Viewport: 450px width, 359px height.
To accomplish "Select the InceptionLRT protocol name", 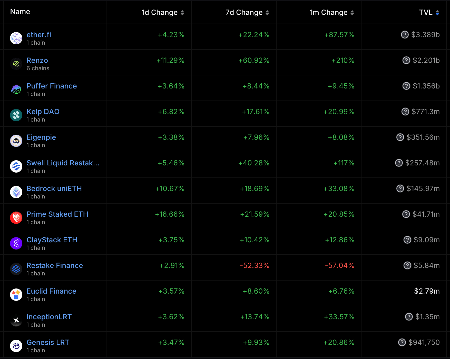I will point(49,317).
